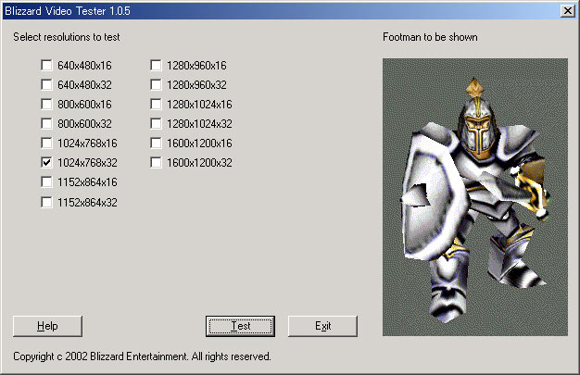
Task: Close the Blizzard Video Tester window
Action: click(x=567, y=10)
